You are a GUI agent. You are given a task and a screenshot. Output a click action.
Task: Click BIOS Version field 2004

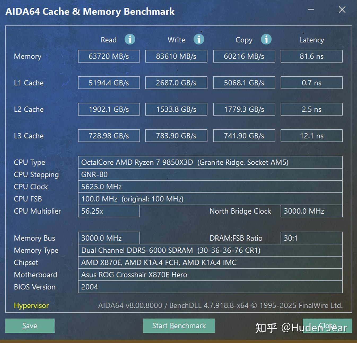(x=210, y=287)
